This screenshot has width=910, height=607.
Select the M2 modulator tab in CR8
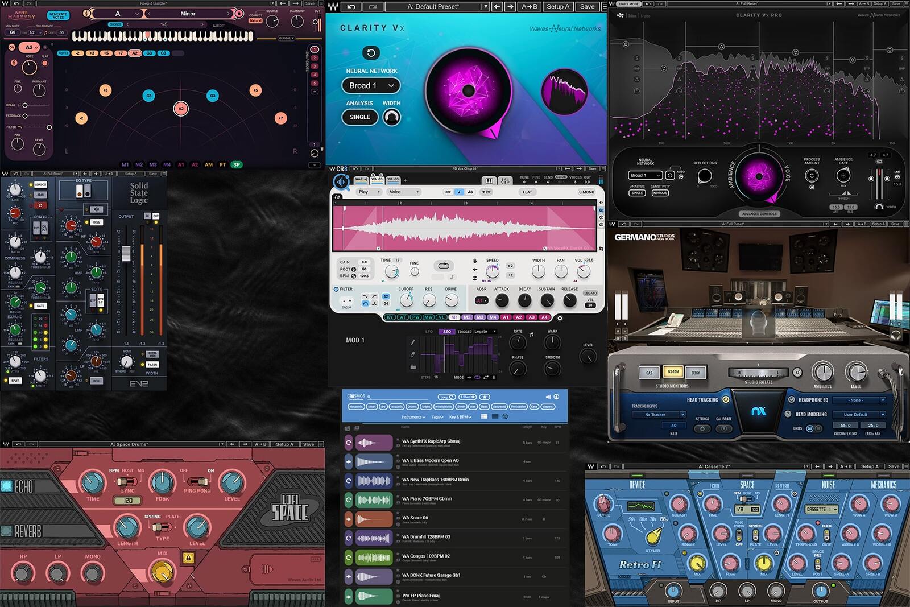467,317
